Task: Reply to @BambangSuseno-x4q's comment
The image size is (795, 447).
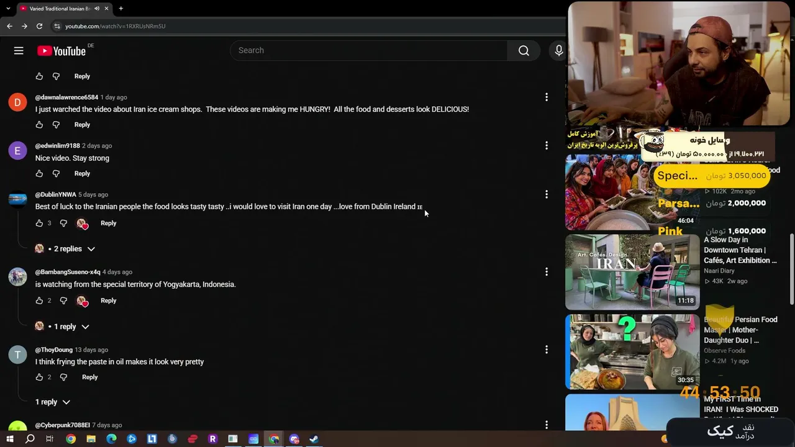Action: (108, 301)
